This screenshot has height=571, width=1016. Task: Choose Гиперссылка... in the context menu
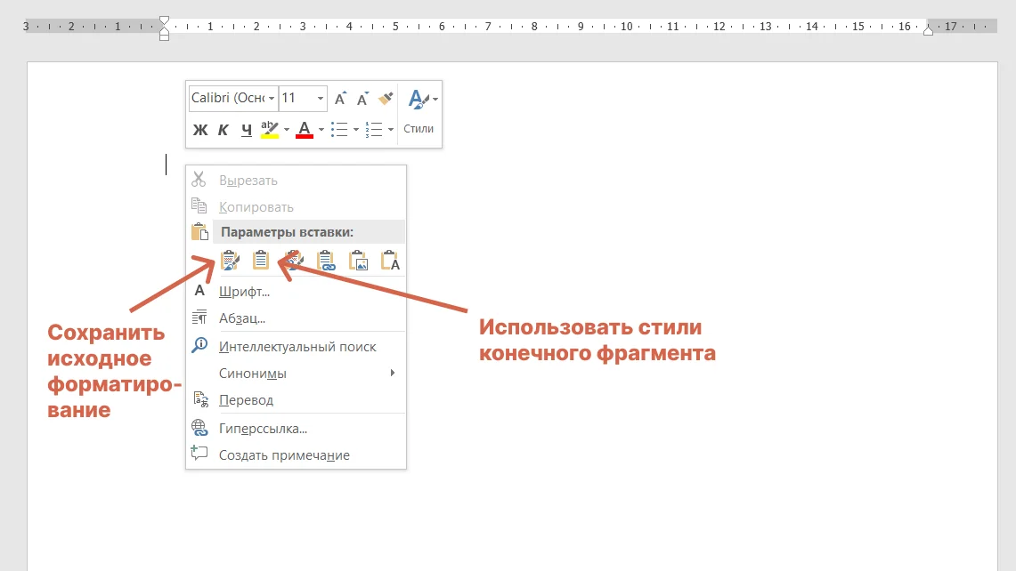[x=263, y=429]
